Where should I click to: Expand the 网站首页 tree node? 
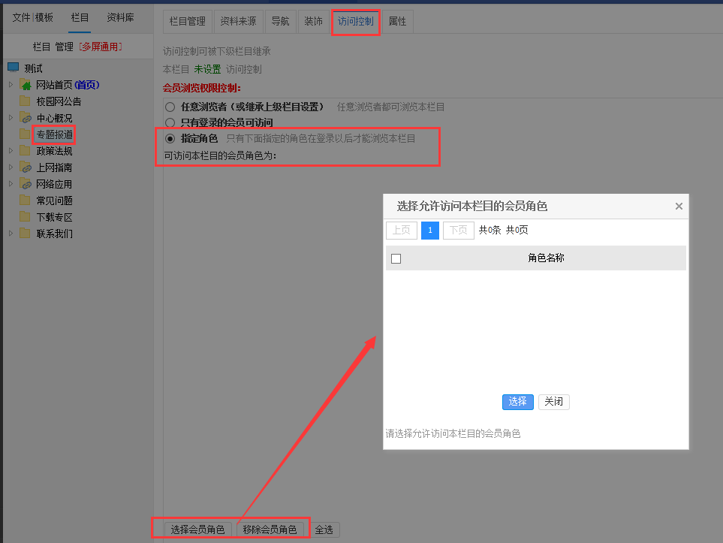(11, 84)
